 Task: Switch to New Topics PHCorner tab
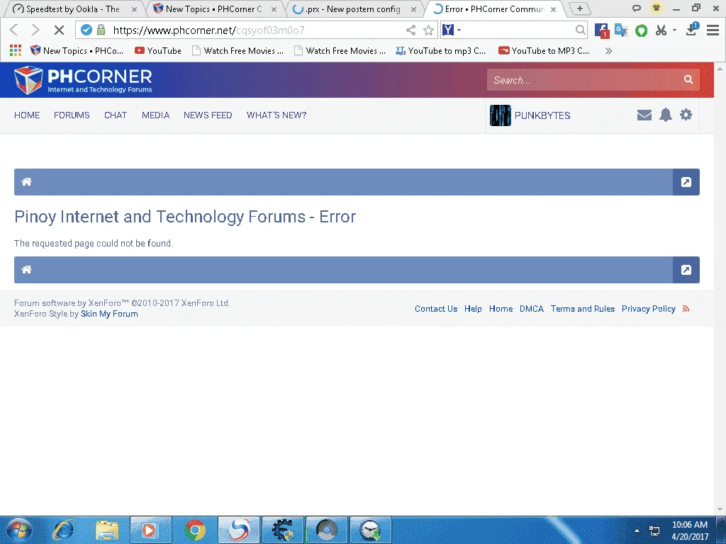(x=214, y=8)
